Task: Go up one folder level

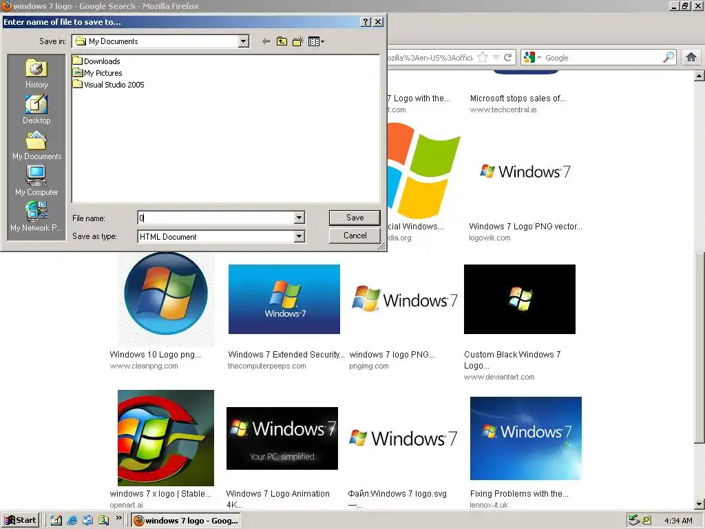Action: (282, 41)
